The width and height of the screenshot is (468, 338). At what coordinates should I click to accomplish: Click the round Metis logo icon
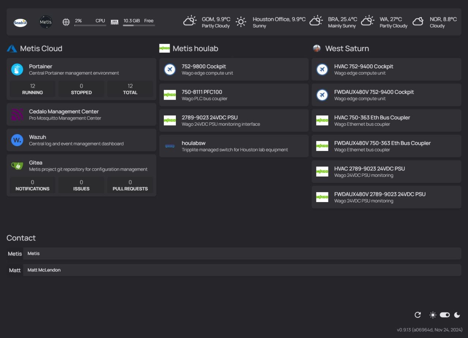(46, 22)
